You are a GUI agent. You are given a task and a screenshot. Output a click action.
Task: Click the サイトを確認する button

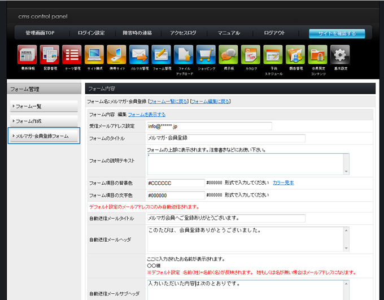(x=337, y=33)
